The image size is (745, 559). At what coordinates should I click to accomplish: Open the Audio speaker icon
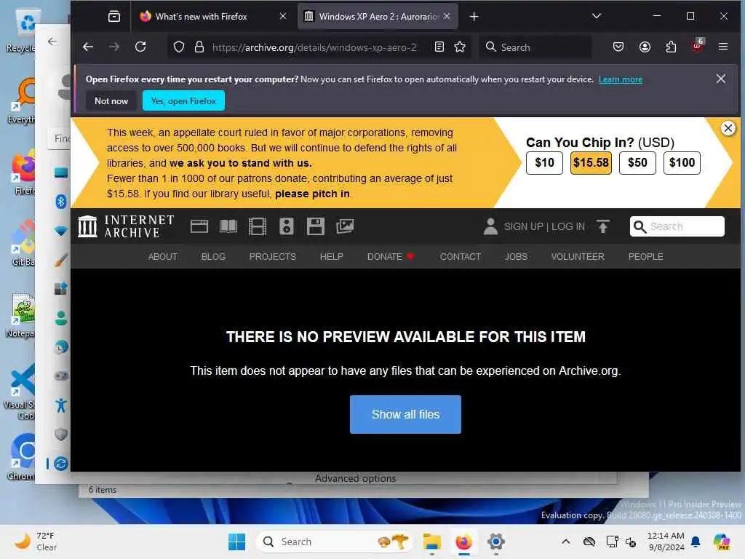click(287, 226)
